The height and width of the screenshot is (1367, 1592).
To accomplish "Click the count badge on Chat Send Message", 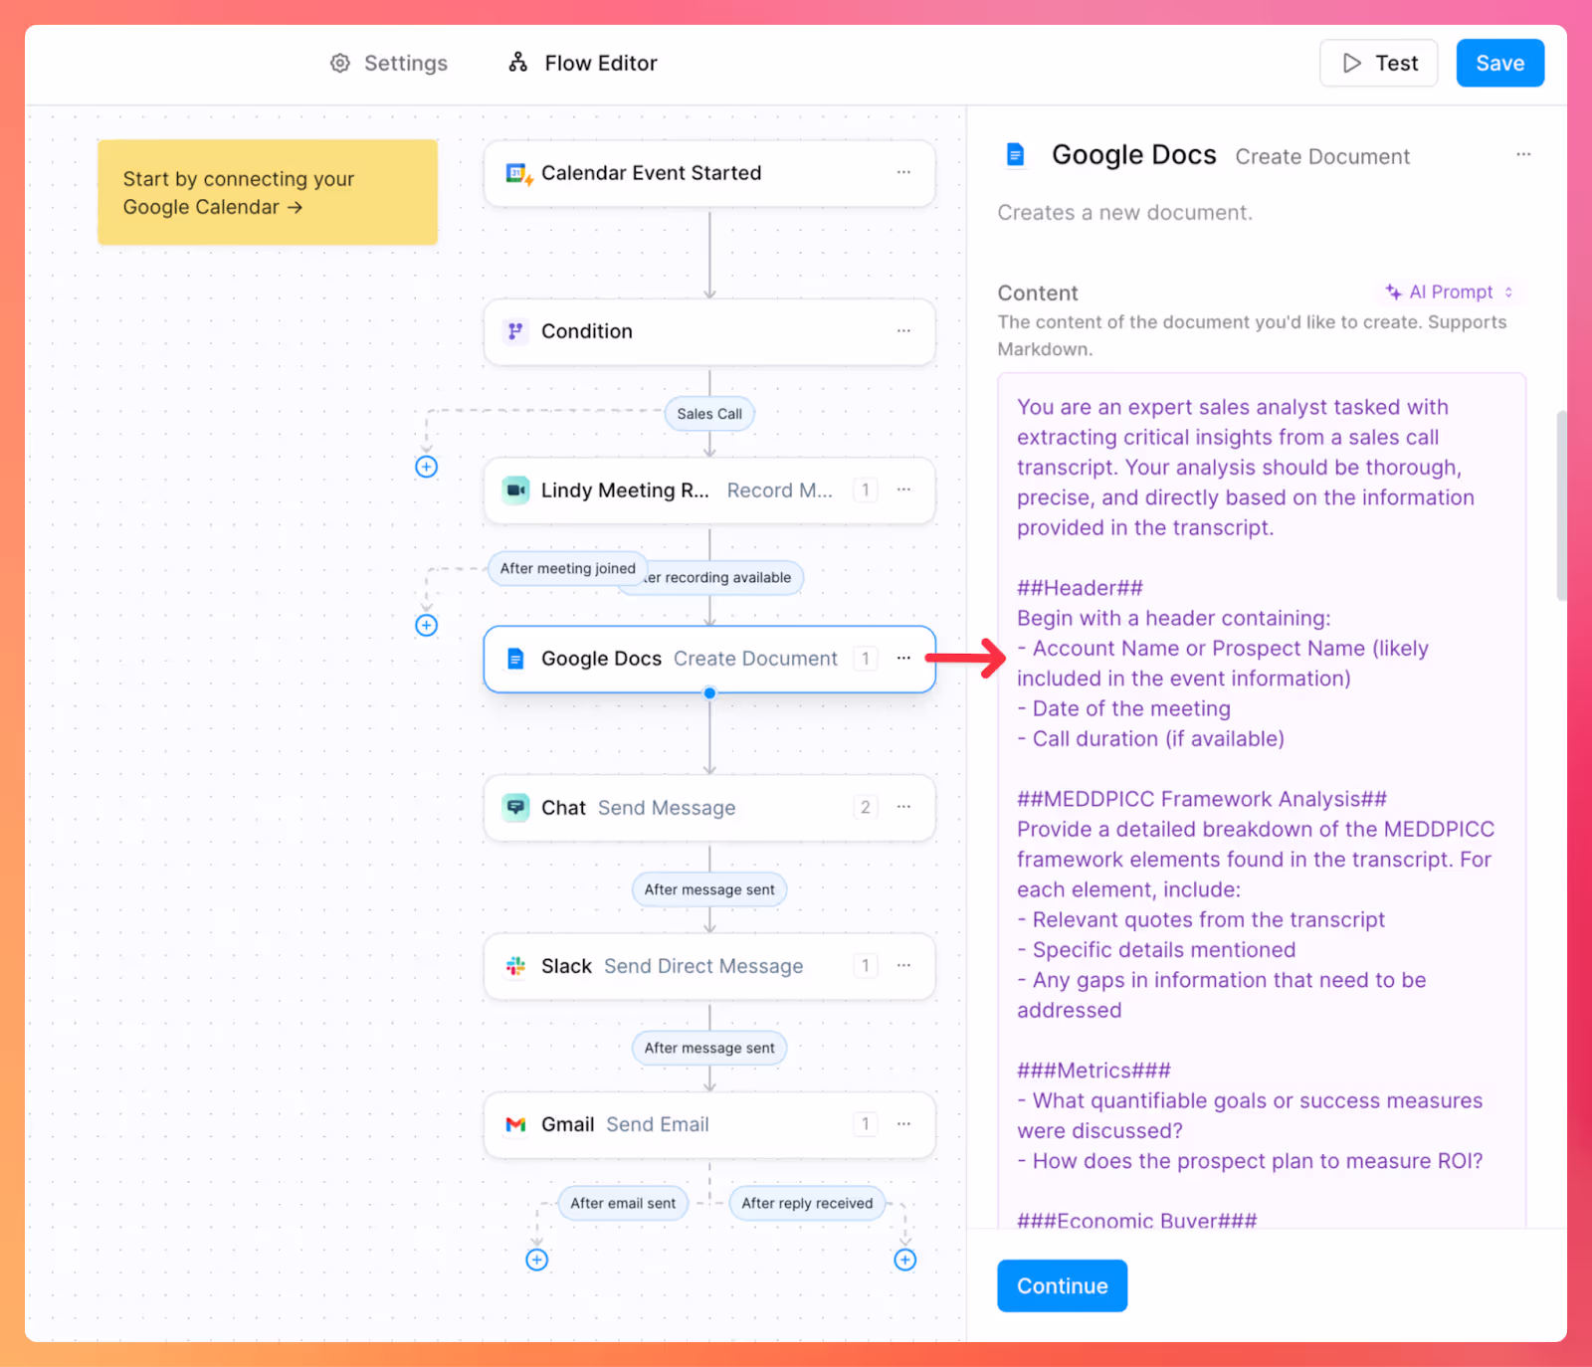I will [866, 807].
